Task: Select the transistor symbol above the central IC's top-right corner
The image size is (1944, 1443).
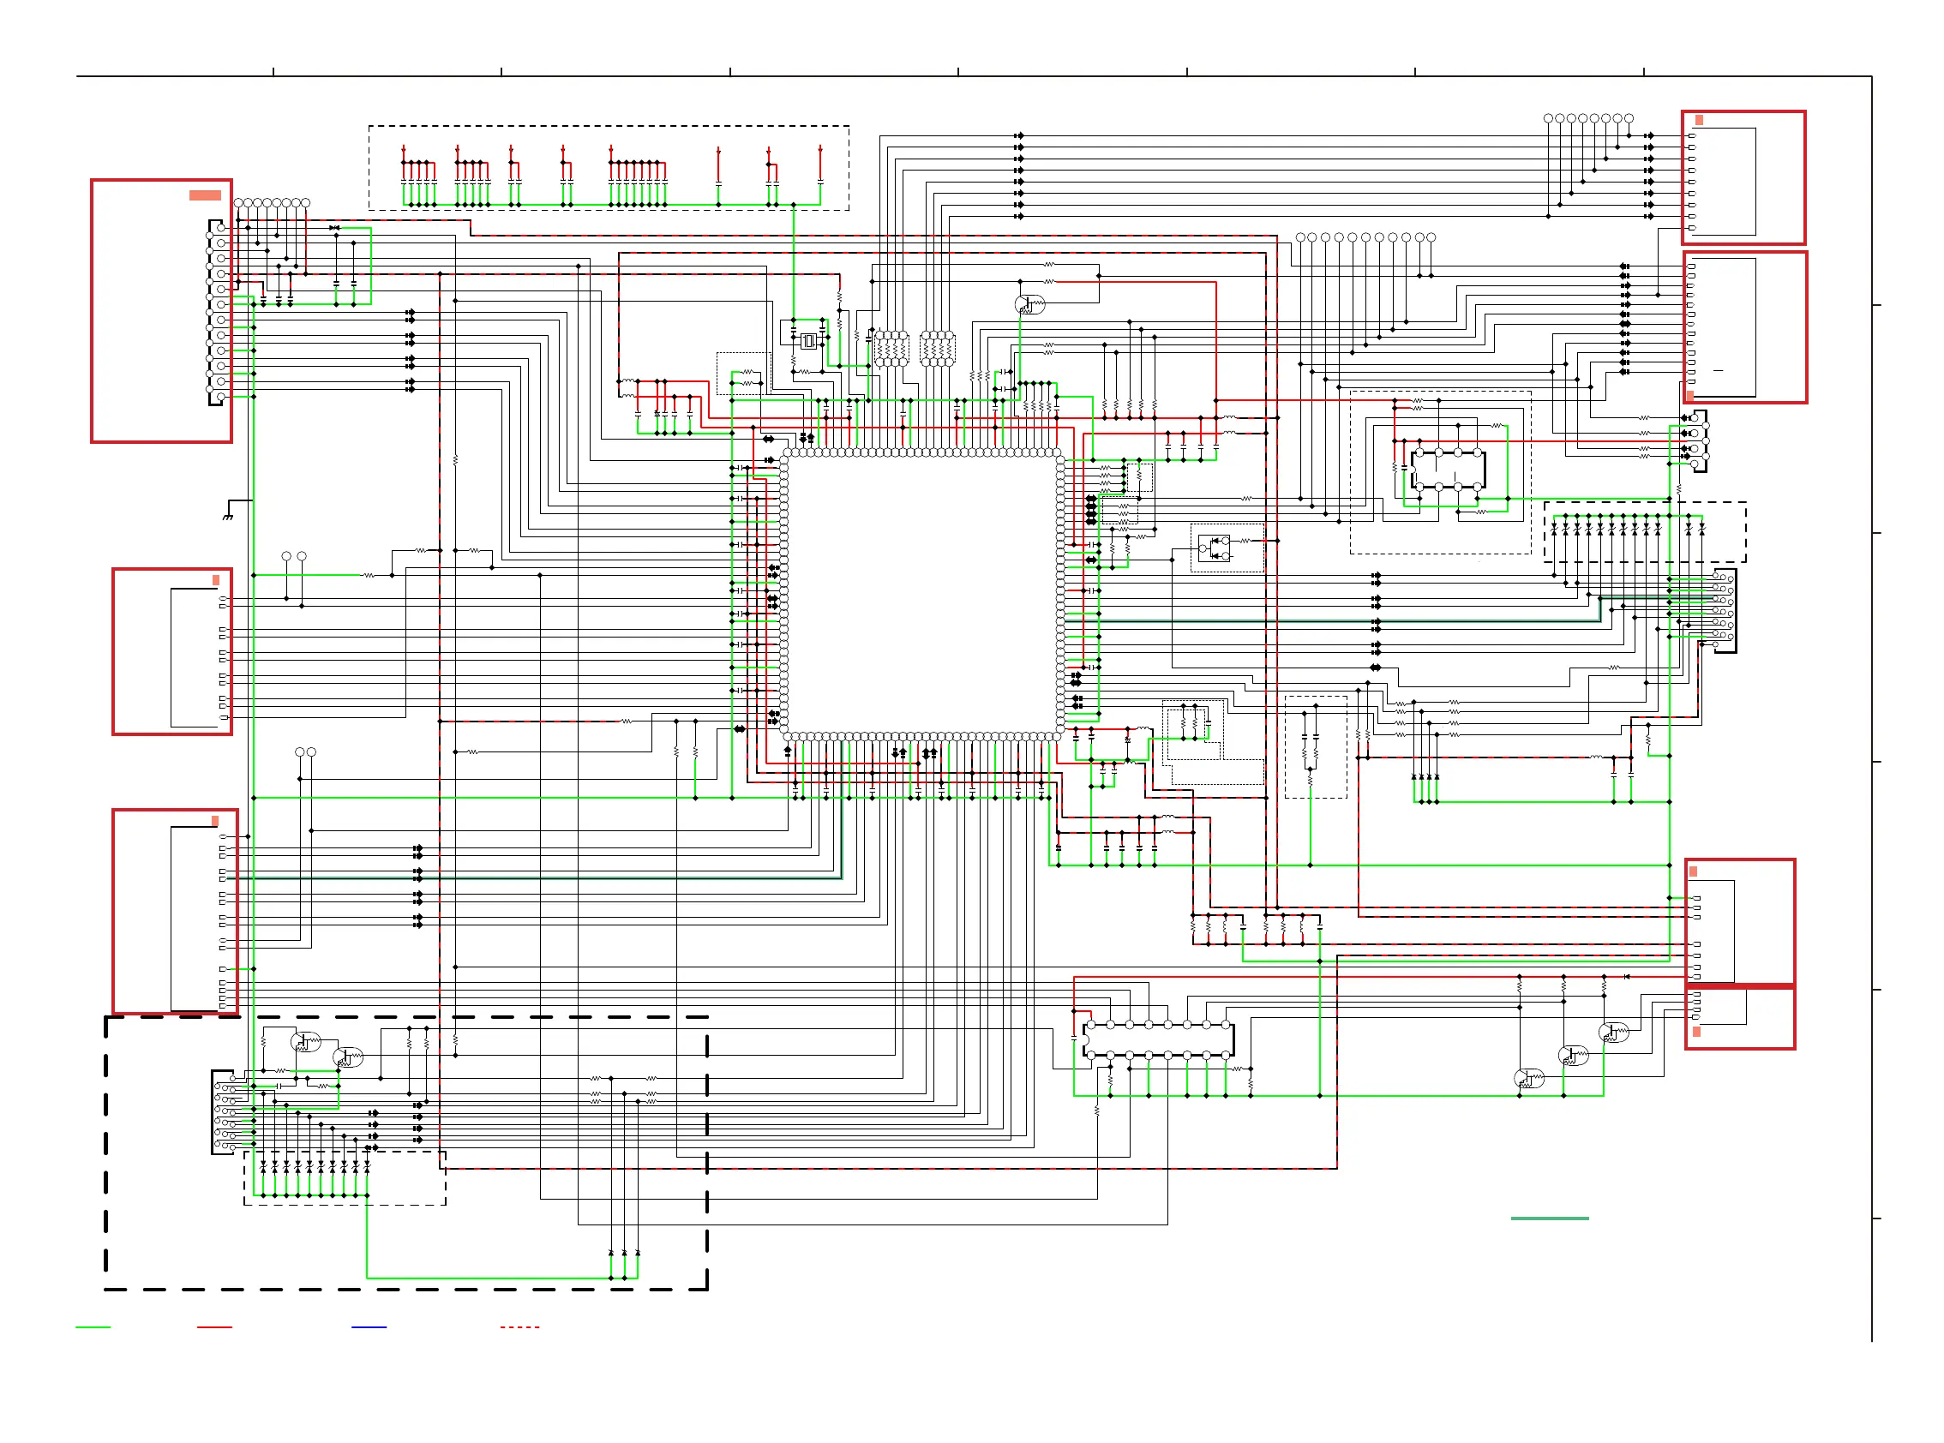Action: coord(1029,304)
